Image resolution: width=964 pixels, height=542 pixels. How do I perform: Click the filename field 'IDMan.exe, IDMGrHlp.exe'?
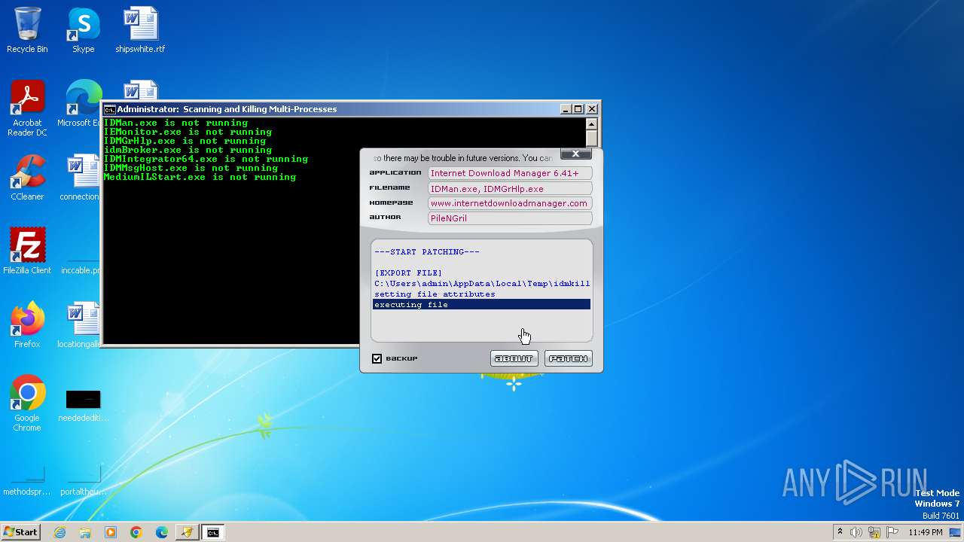(510, 188)
